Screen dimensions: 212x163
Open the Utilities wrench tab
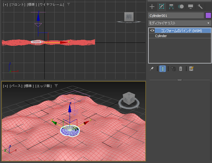click(200, 7)
